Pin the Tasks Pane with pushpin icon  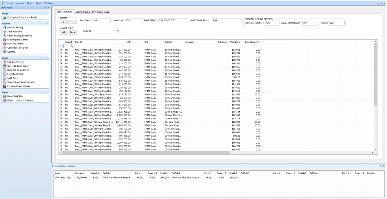(45, 8)
